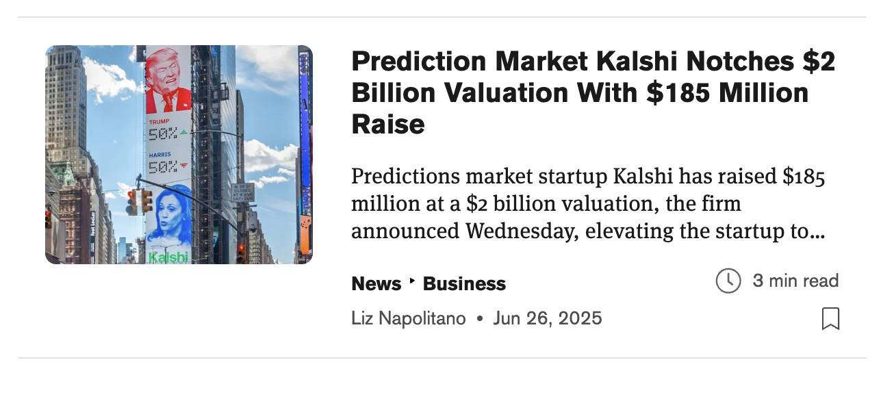Click the trailing ellipsis in the excerpt
The image size is (894, 397).
[x=817, y=231]
